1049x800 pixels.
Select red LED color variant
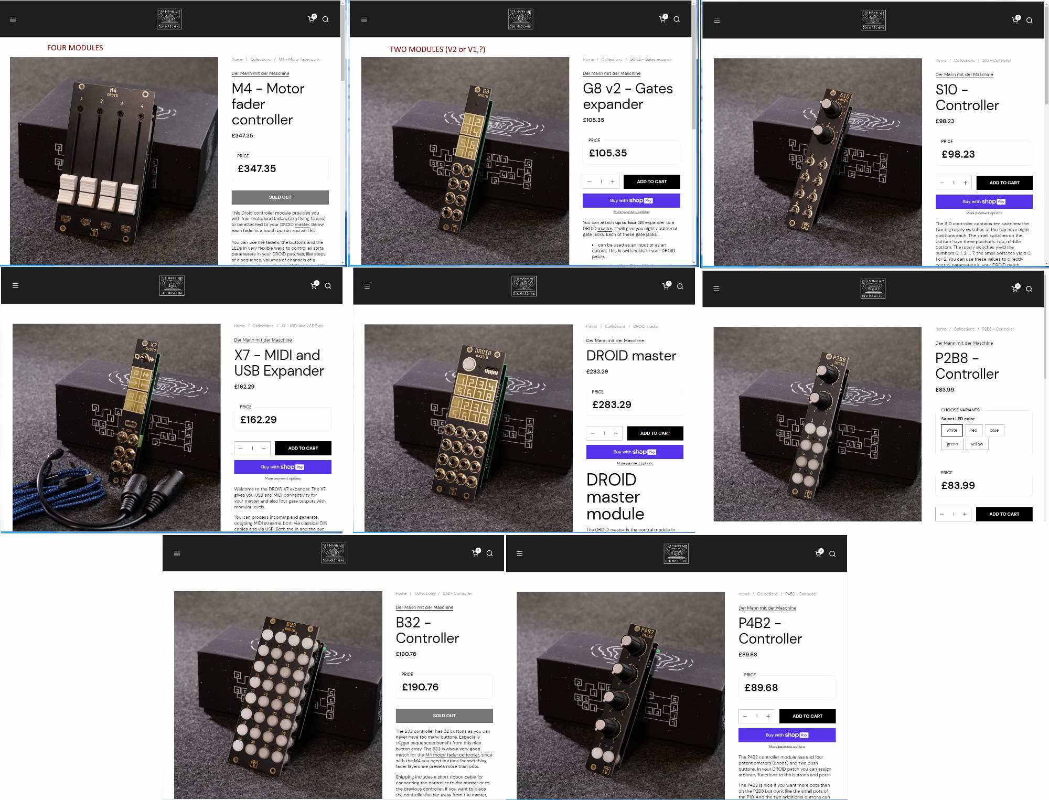click(x=973, y=430)
